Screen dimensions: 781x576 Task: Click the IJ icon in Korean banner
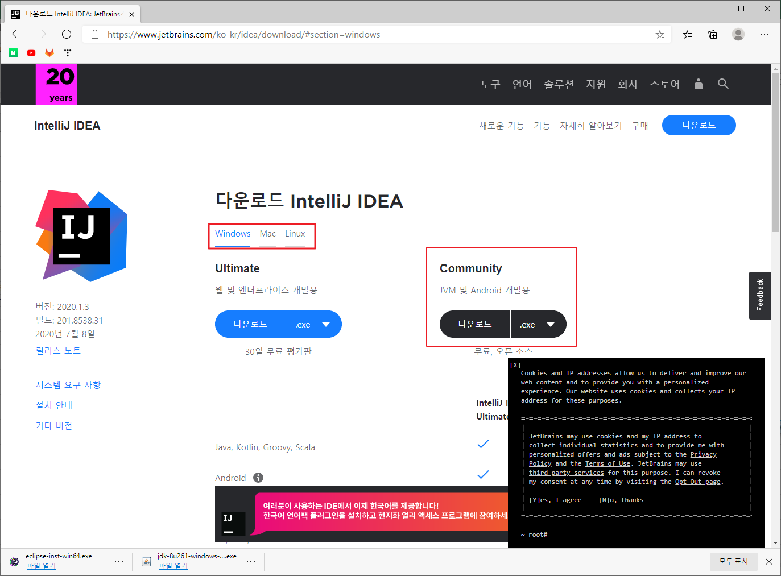233,524
